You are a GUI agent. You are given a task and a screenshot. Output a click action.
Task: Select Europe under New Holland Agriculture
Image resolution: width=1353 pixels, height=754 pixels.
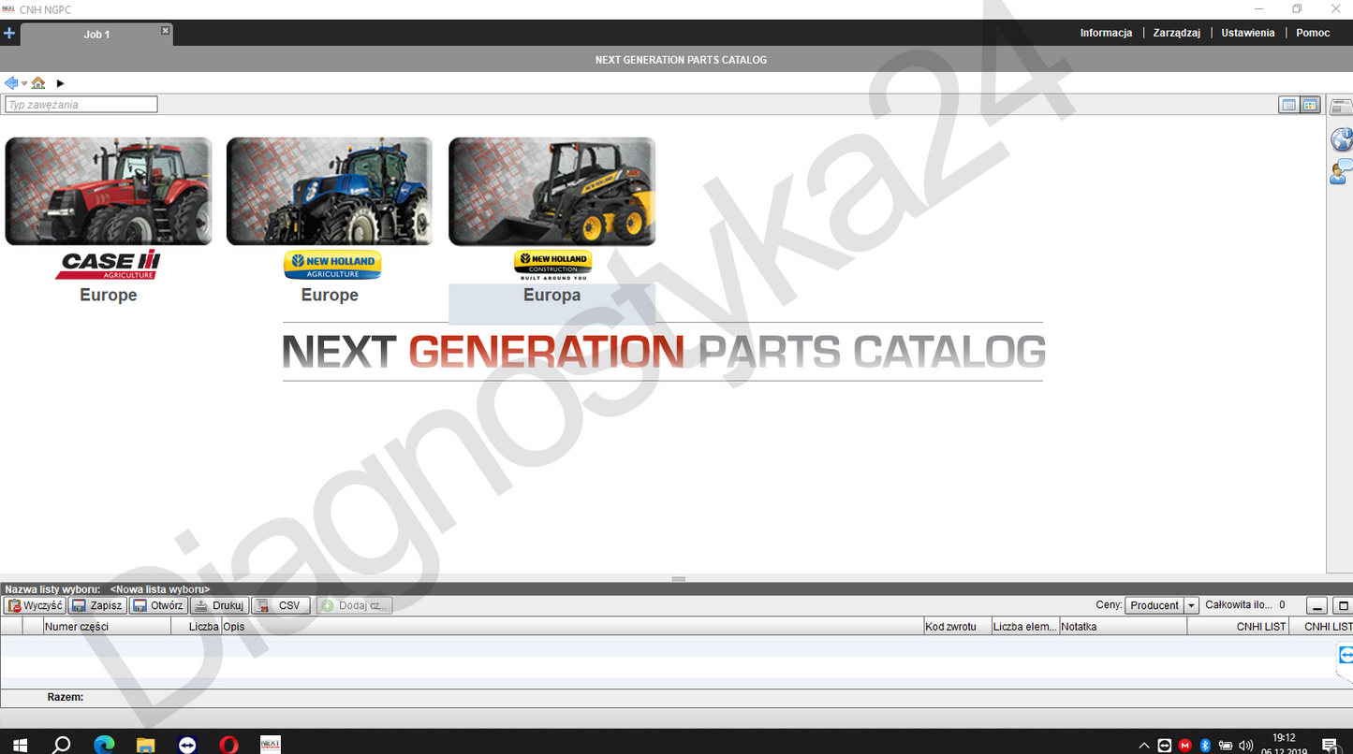coord(330,295)
